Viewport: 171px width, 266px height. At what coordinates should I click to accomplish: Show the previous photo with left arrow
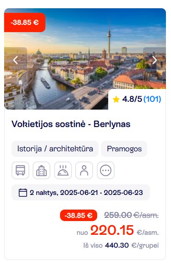click(x=16, y=60)
